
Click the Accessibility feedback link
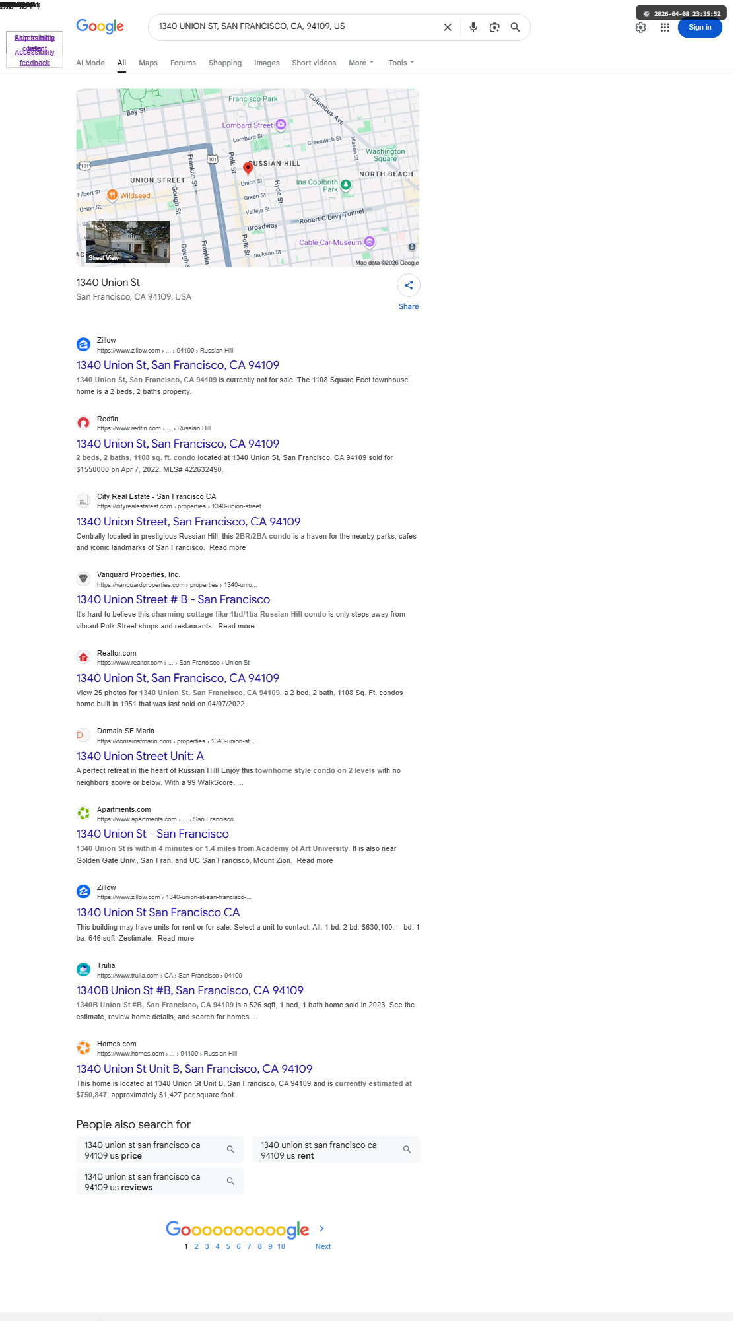34,57
